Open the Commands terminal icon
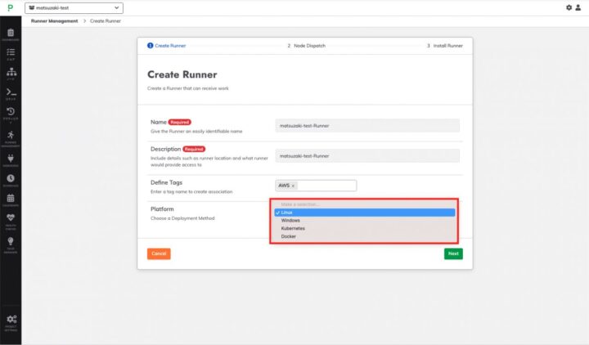 pos(11,93)
